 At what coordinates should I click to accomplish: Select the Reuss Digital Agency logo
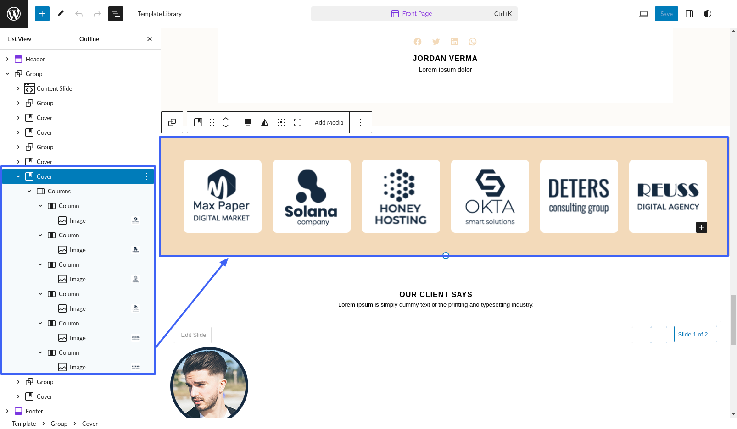point(668,196)
